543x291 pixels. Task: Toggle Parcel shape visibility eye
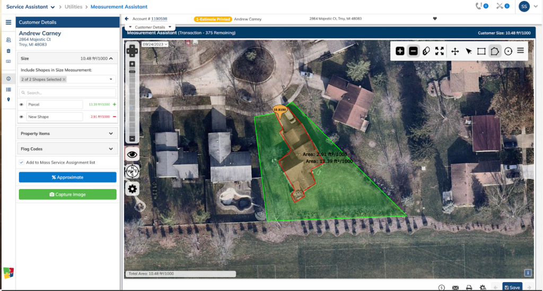pyautogui.click(x=21, y=104)
